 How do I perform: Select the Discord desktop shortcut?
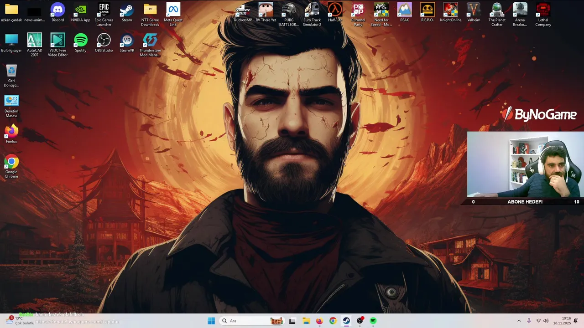click(57, 13)
